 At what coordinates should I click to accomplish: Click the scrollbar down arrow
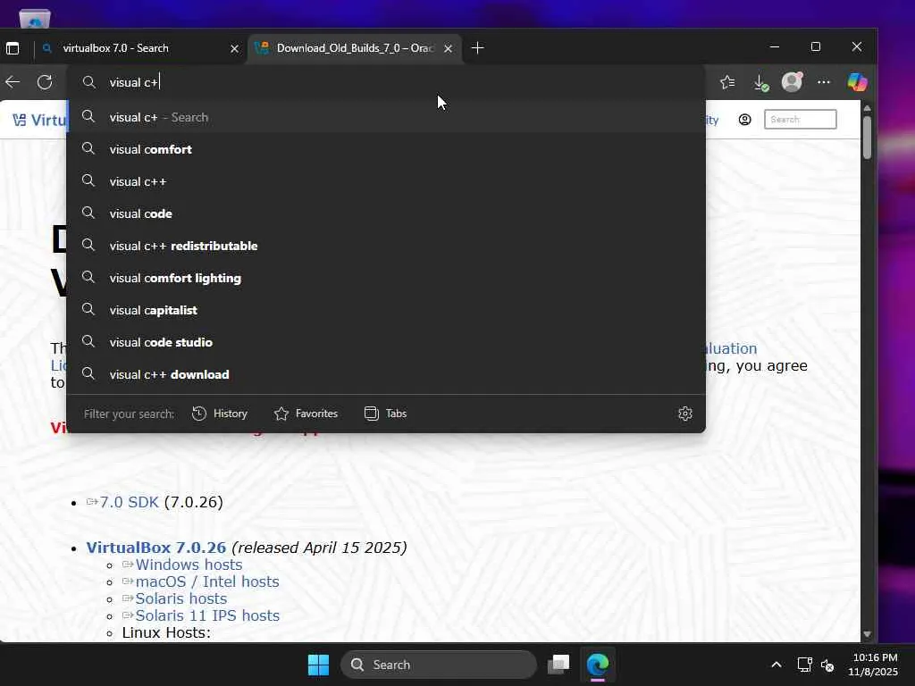pyautogui.click(x=867, y=634)
